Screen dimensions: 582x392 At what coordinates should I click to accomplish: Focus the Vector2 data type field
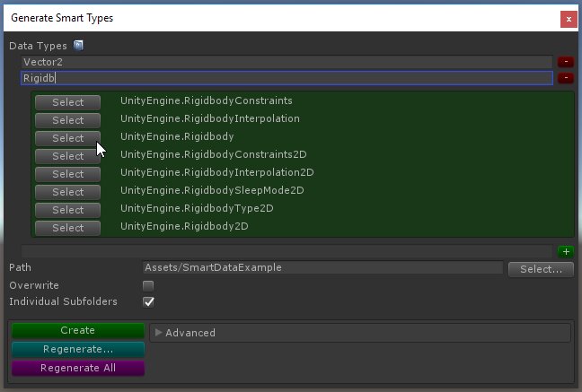(287, 62)
